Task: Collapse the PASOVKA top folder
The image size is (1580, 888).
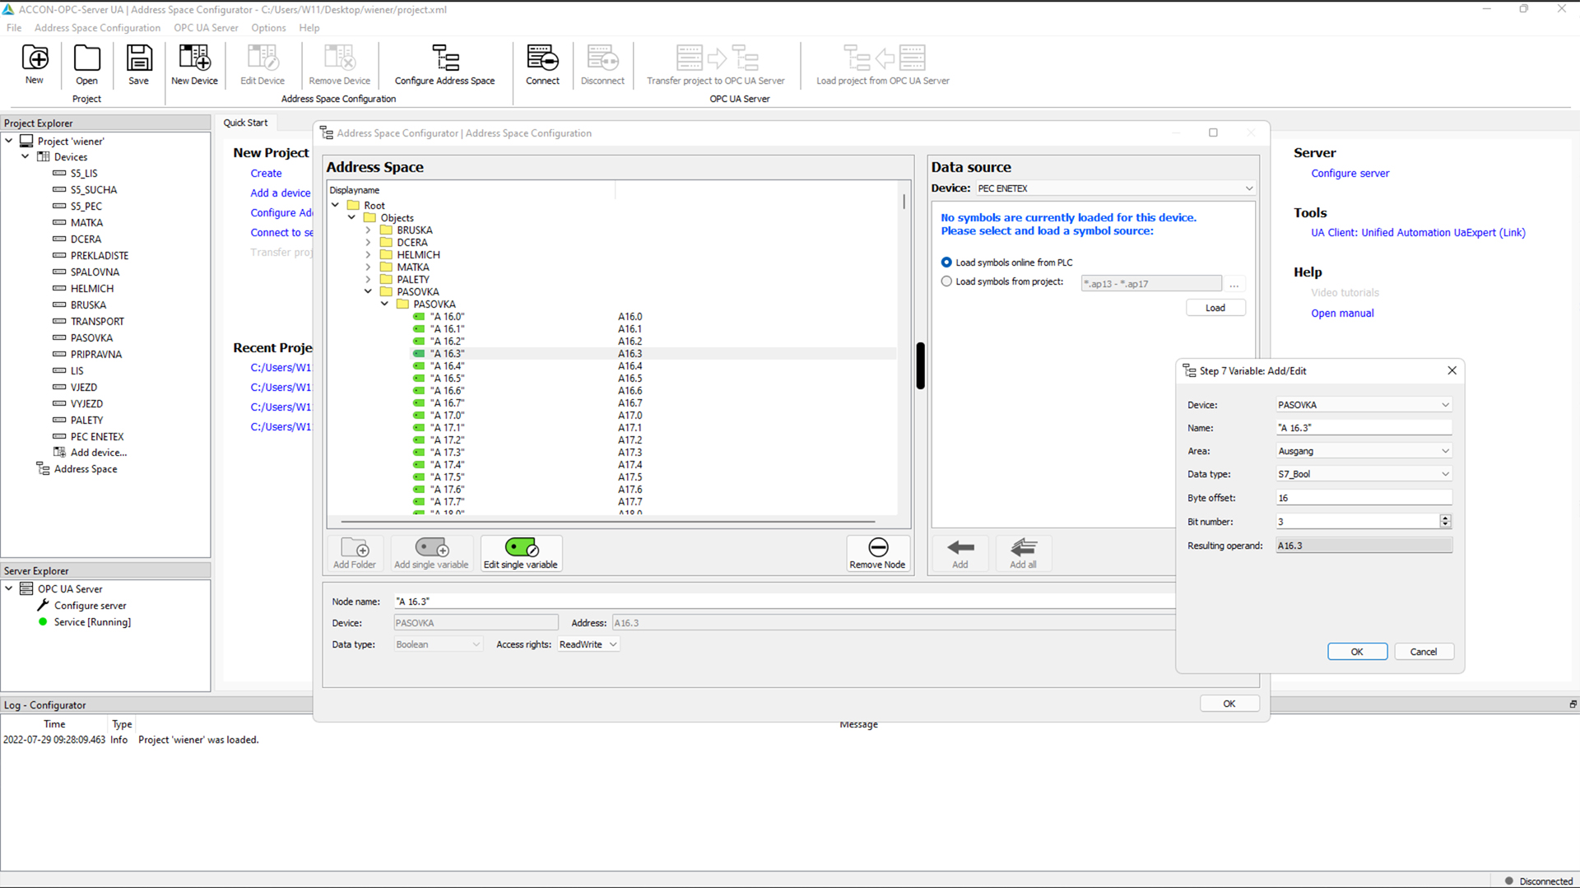Action: [x=368, y=292]
